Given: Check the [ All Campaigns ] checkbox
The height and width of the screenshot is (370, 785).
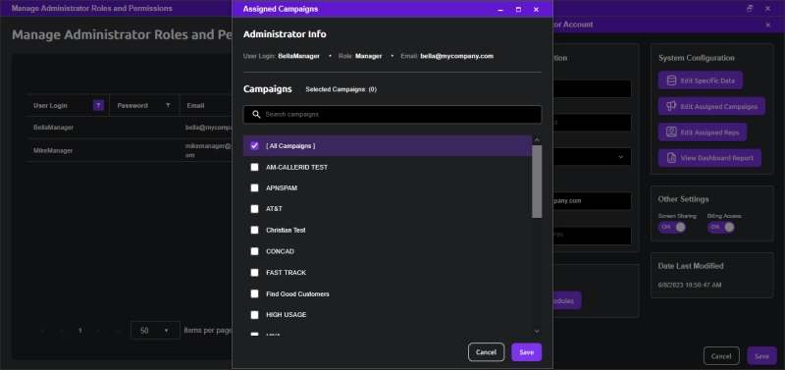Looking at the screenshot, I should (254, 145).
